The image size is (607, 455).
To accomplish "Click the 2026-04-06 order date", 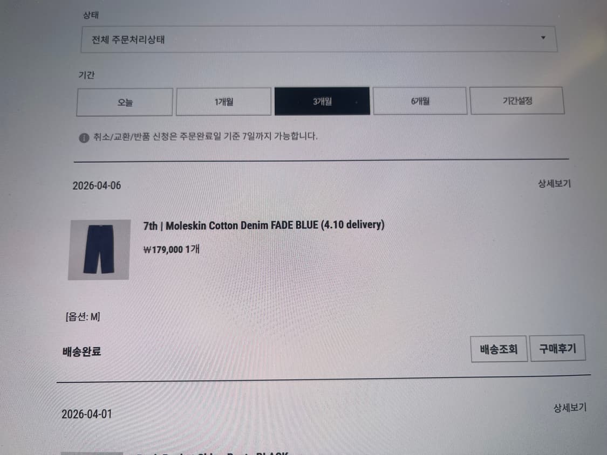I will click(97, 185).
